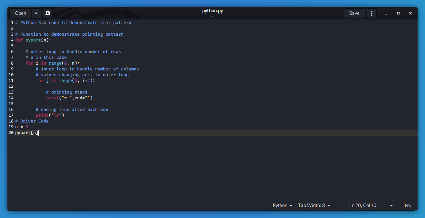Click the python.py title in the header
This screenshot has height=218, width=425.
pyautogui.click(x=212, y=11)
